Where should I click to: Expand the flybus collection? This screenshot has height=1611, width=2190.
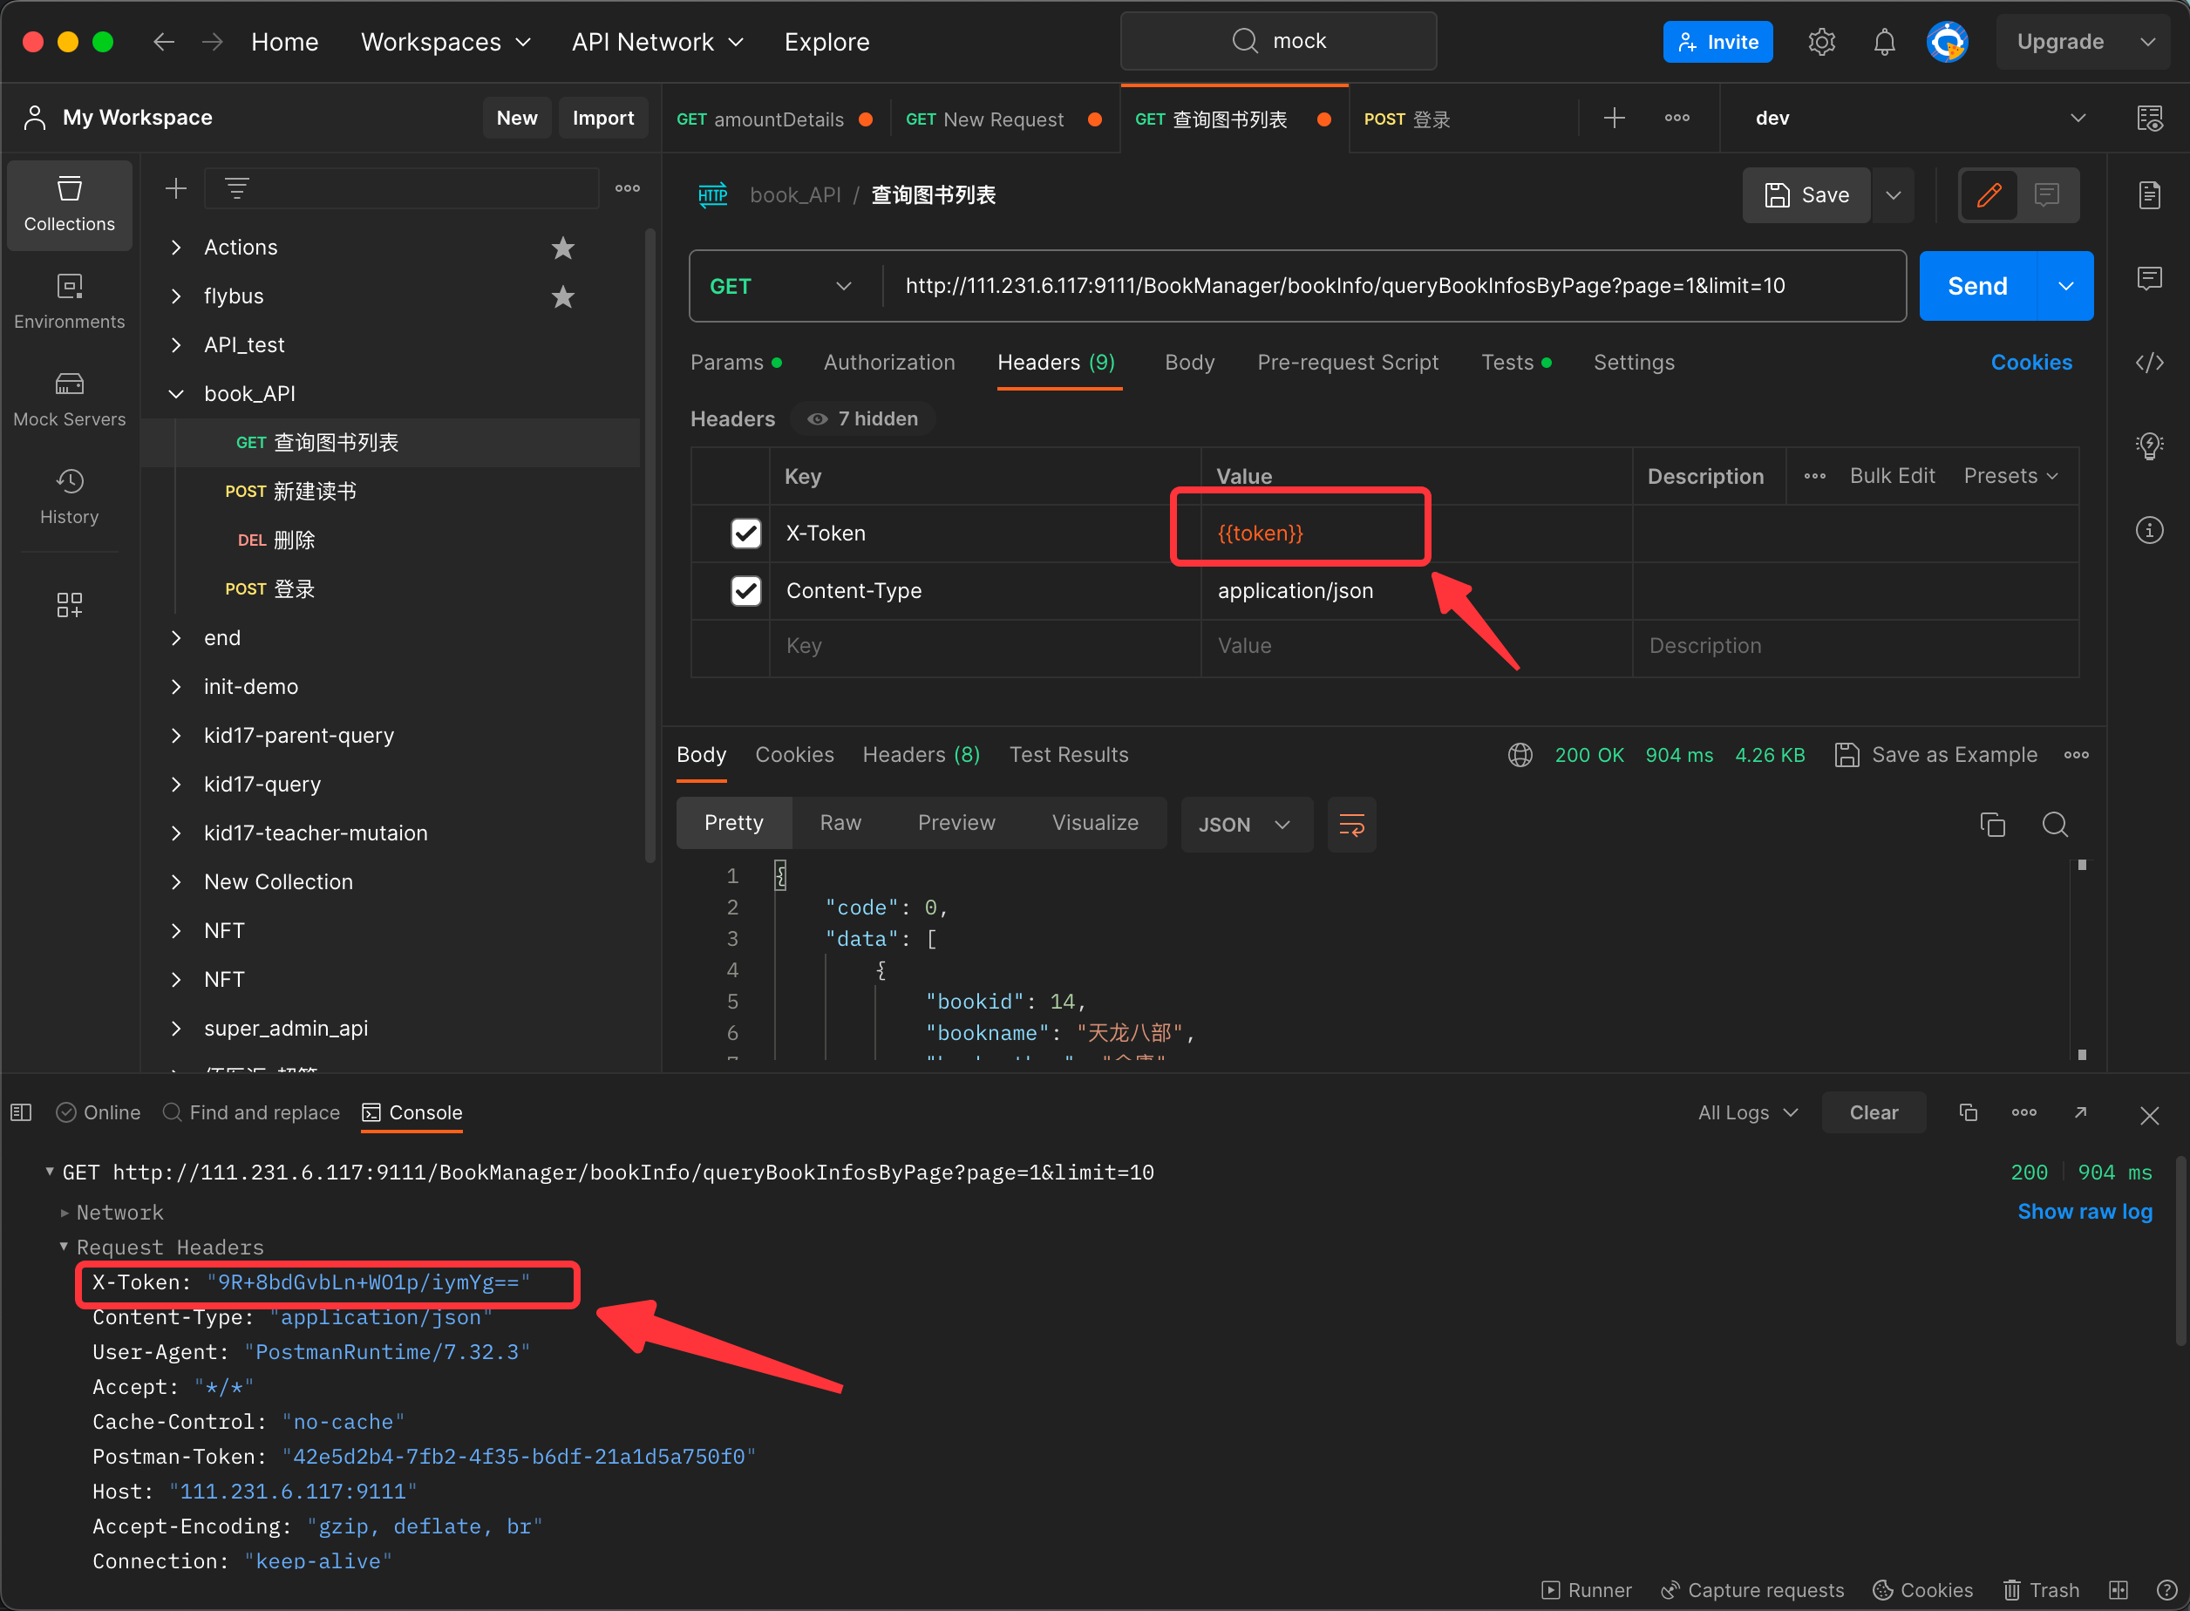pyautogui.click(x=176, y=296)
